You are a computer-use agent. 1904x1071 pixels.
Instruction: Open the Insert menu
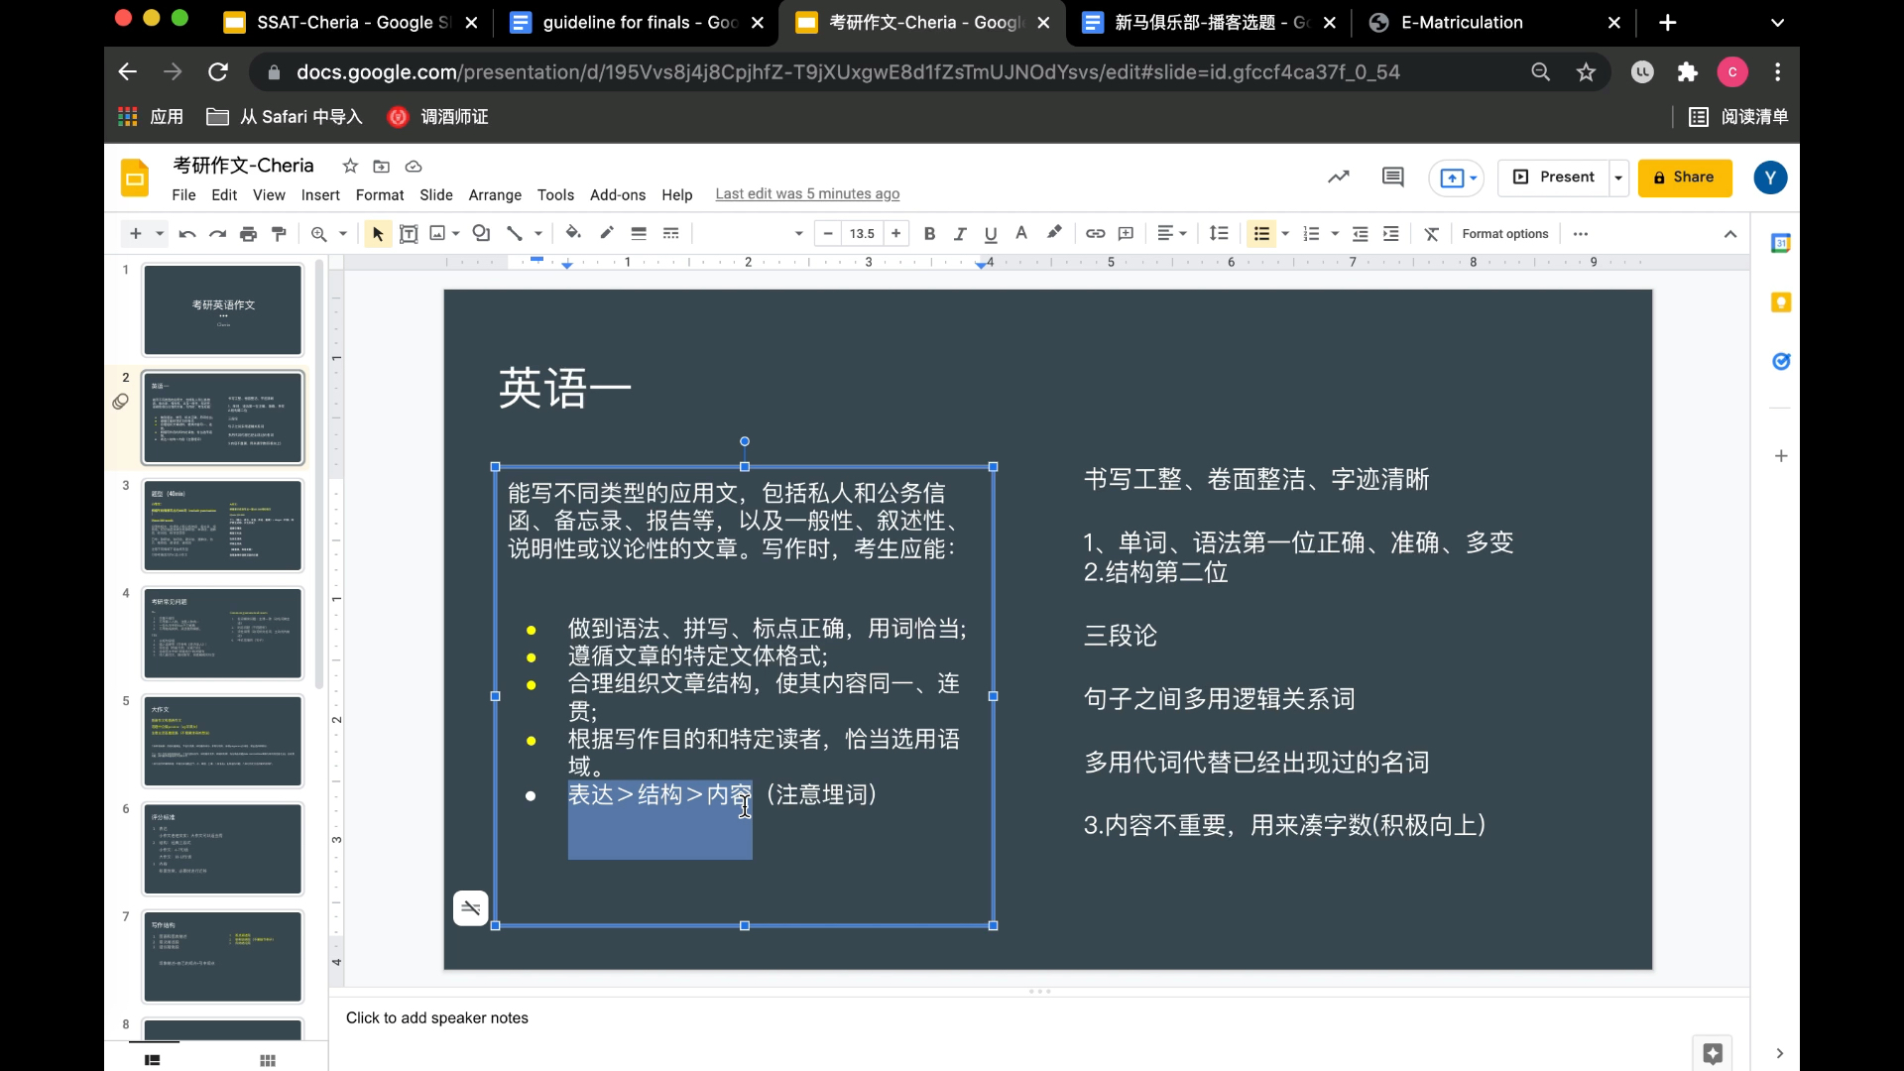[320, 193]
